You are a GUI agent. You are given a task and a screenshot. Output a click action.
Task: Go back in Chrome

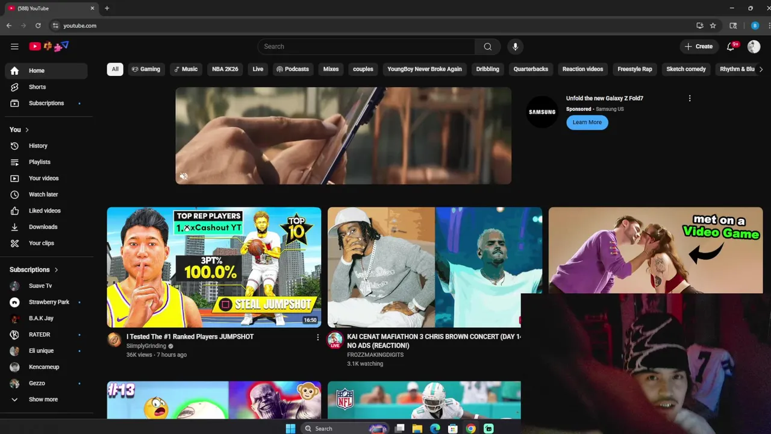(x=9, y=25)
